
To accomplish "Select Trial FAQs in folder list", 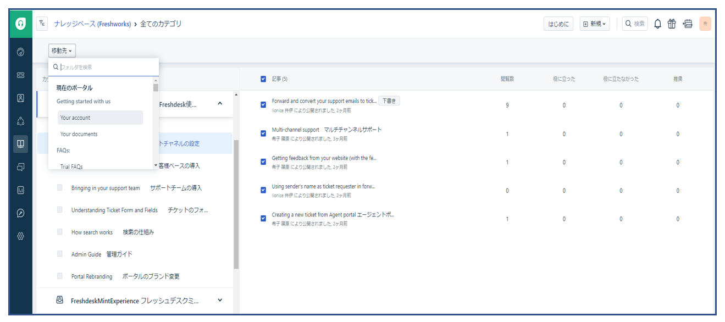I will (71, 166).
